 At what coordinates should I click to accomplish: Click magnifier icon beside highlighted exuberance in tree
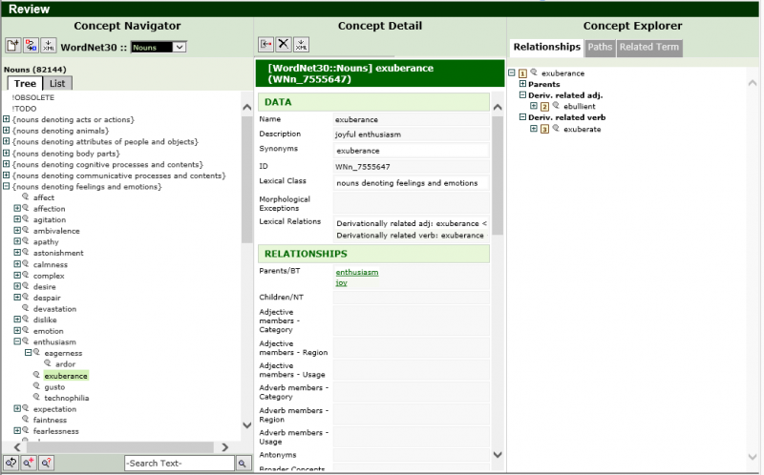(36, 375)
